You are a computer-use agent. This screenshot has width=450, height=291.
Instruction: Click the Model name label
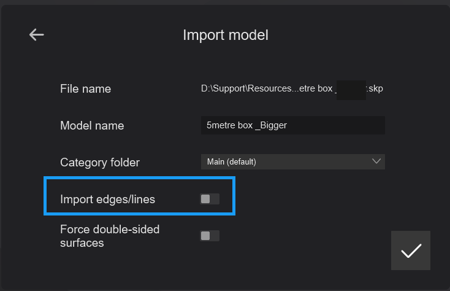[92, 125]
